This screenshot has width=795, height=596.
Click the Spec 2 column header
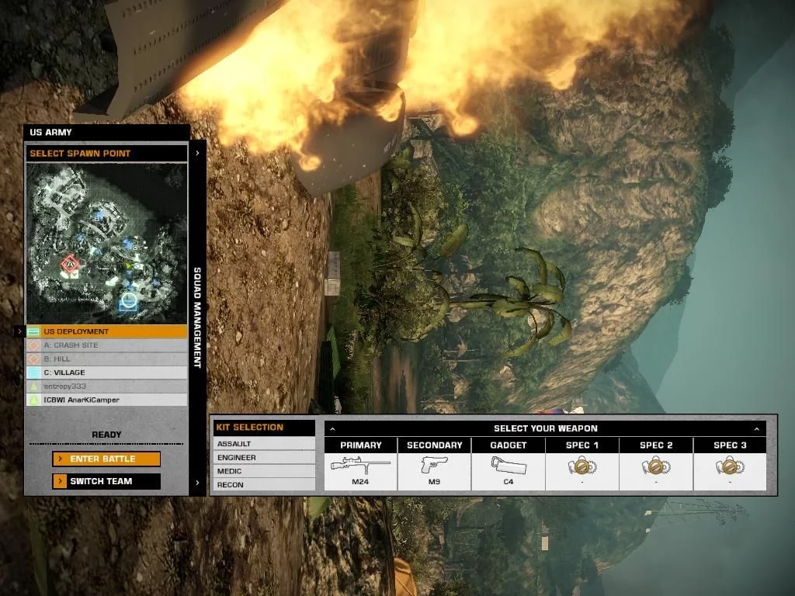point(656,445)
